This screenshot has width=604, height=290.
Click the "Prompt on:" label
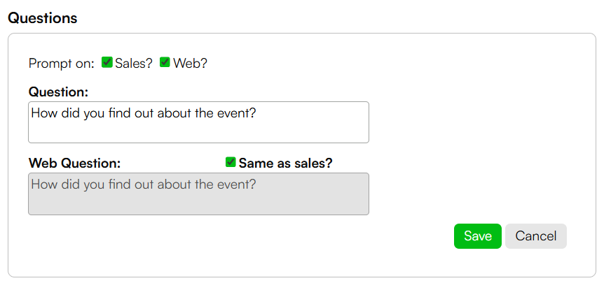click(61, 64)
